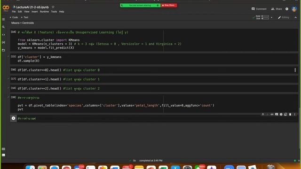Rename the LectureAI 21-2-65.ipynb title
Image resolution: width=301 pixels, height=169 pixels.
(32, 7)
